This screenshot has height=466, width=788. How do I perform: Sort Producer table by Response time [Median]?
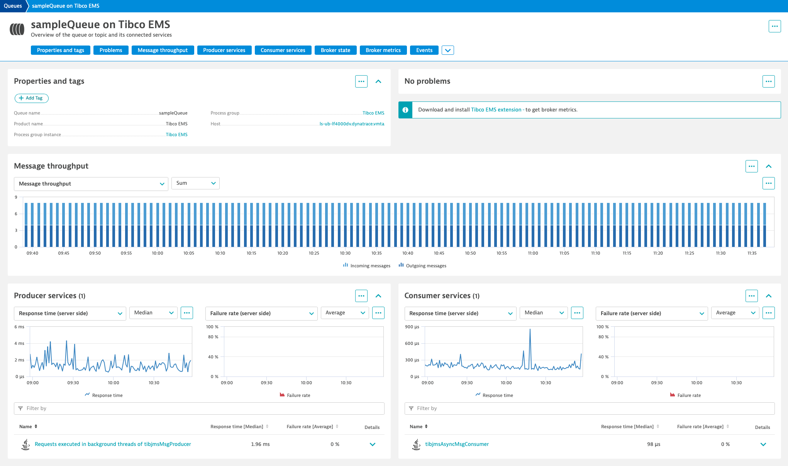click(x=239, y=427)
